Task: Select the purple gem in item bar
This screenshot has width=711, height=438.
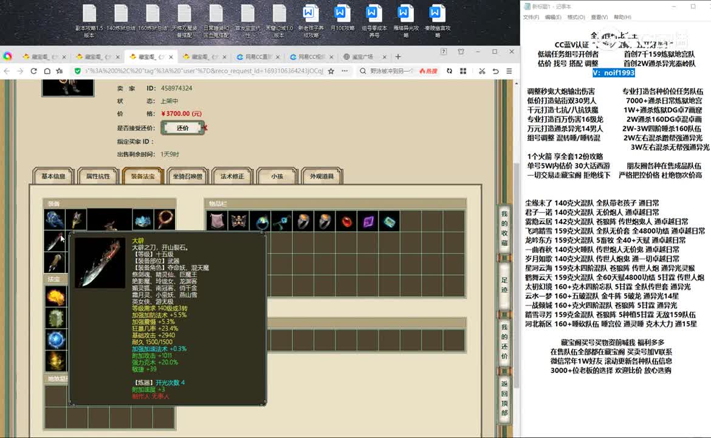Action: coord(368,221)
